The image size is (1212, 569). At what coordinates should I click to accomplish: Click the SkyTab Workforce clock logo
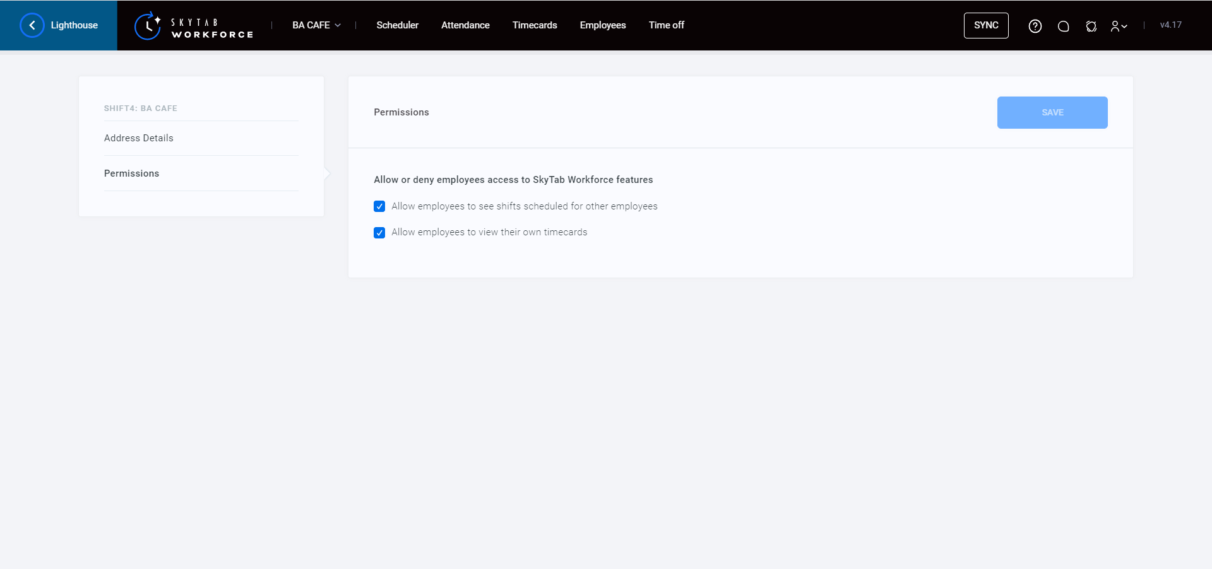[148, 26]
